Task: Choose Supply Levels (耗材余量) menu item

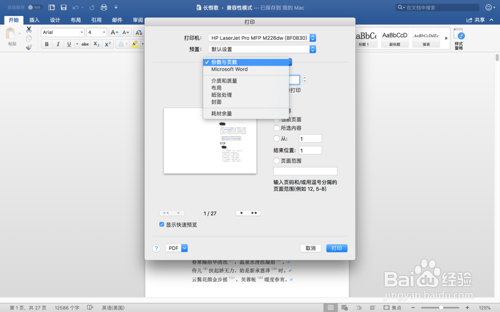Action: [246, 114]
